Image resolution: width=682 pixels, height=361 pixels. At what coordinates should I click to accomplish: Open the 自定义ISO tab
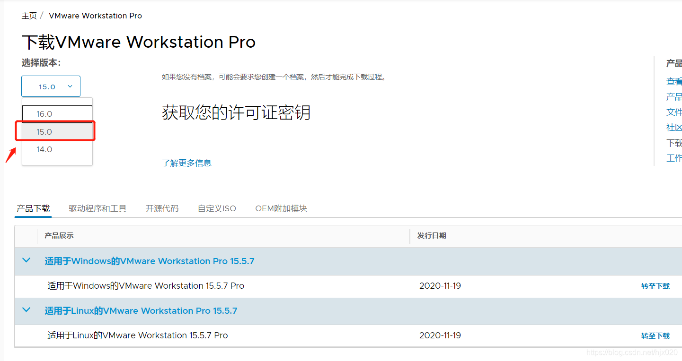point(217,208)
